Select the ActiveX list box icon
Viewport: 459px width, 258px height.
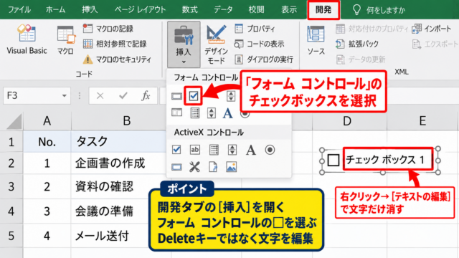[x=214, y=150]
